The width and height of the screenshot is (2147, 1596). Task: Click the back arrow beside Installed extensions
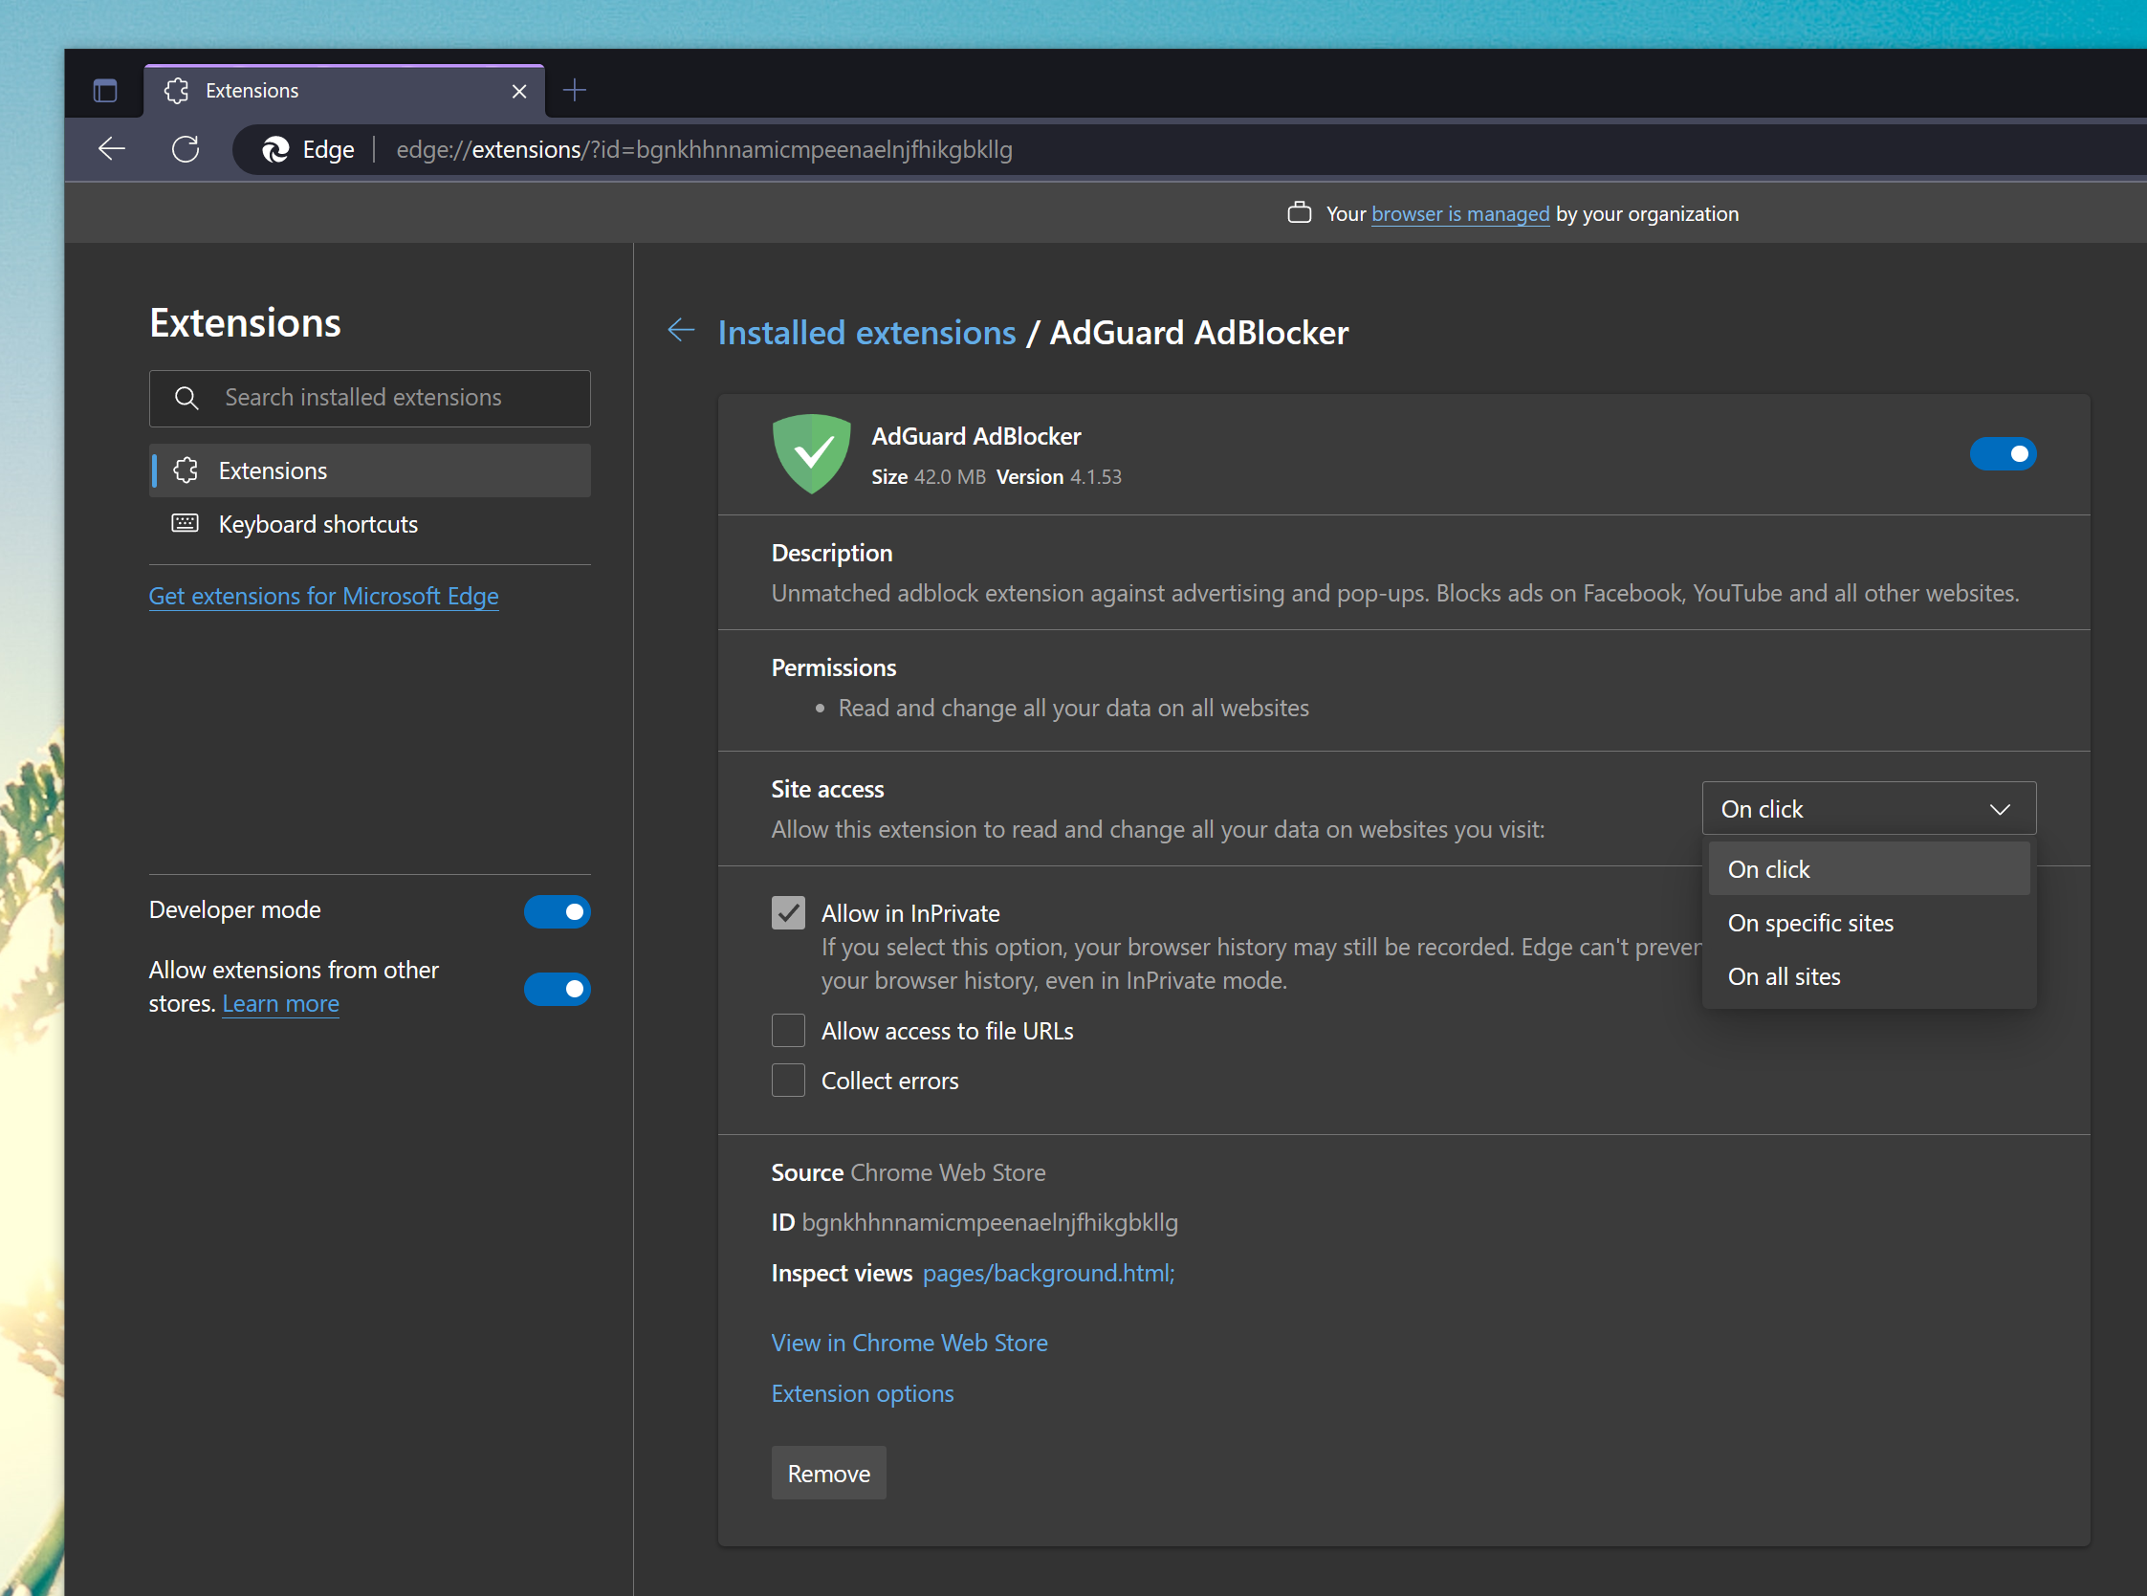click(x=681, y=332)
